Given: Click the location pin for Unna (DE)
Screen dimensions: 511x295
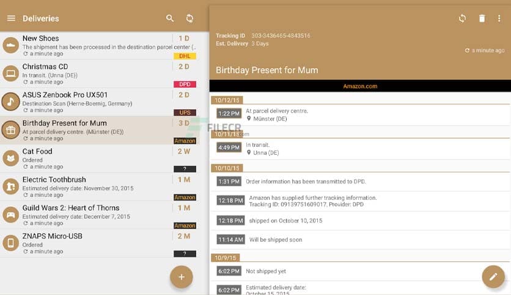Looking at the screenshot, I should [249, 152].
